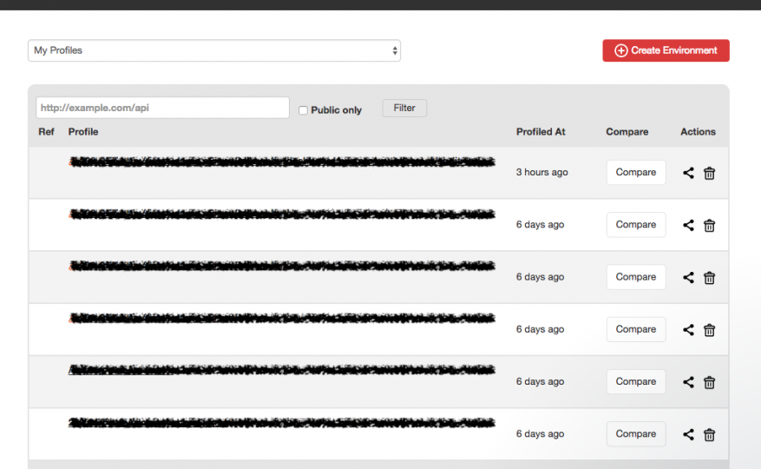Click trash icon in second profile row
The width and height of the screenshot is (761, 469).
click(709, 225)
